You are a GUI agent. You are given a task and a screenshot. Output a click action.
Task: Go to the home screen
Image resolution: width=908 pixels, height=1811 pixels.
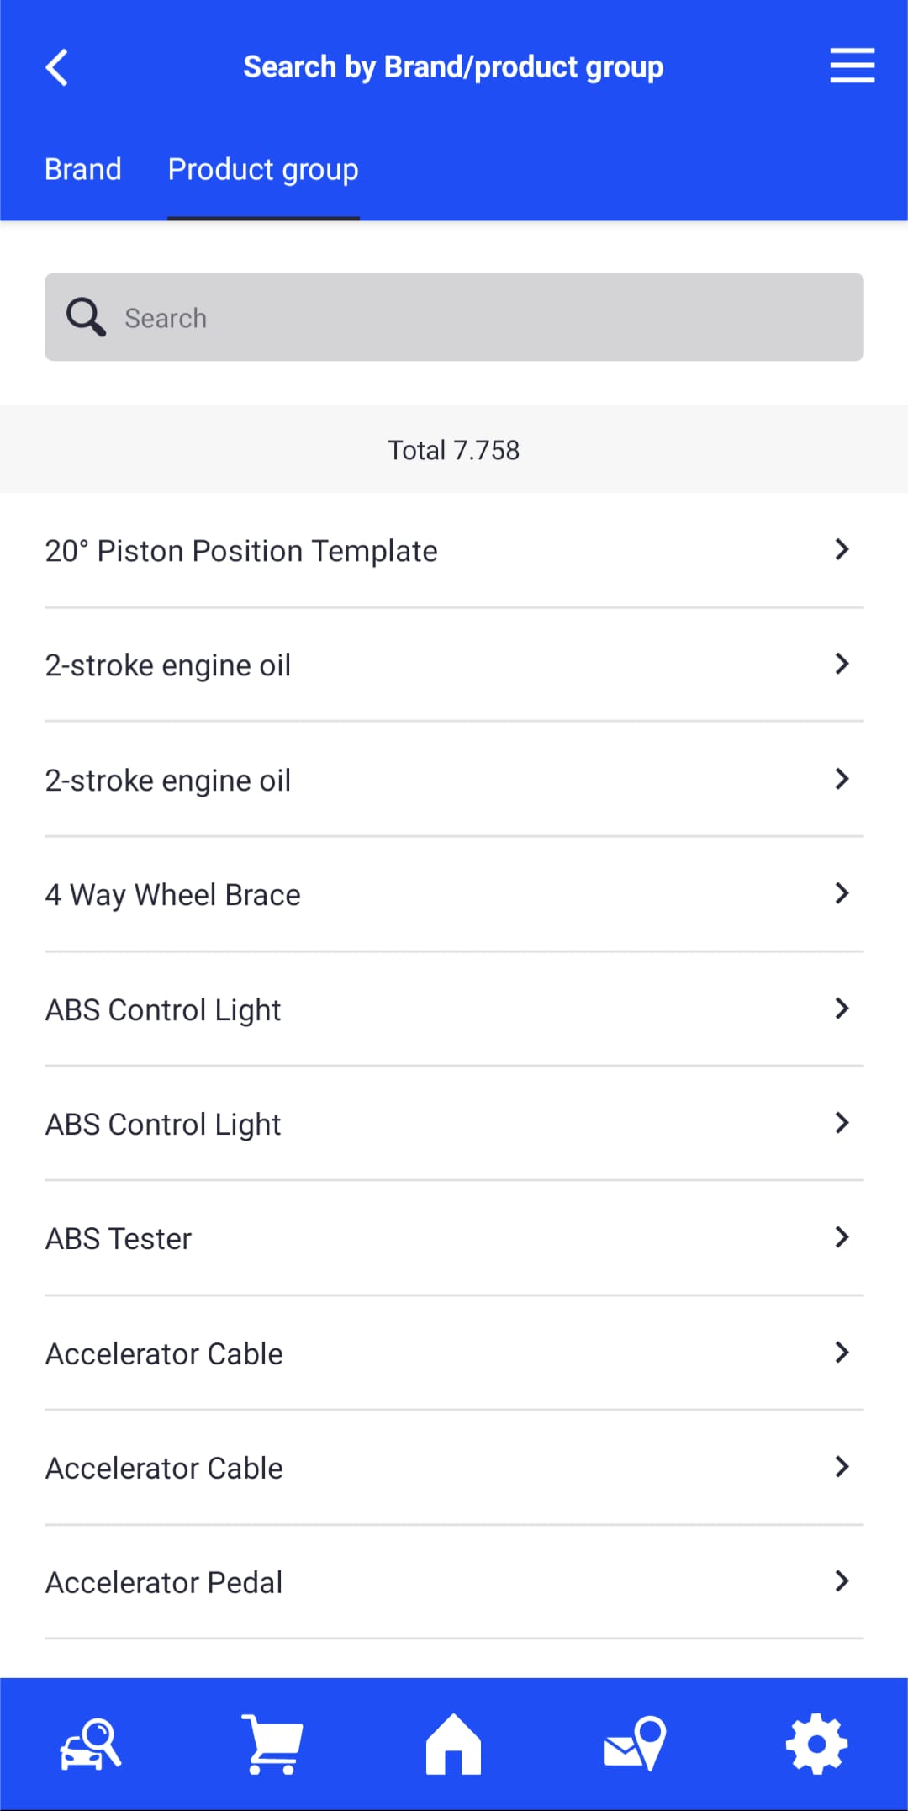click(453, 1745)
